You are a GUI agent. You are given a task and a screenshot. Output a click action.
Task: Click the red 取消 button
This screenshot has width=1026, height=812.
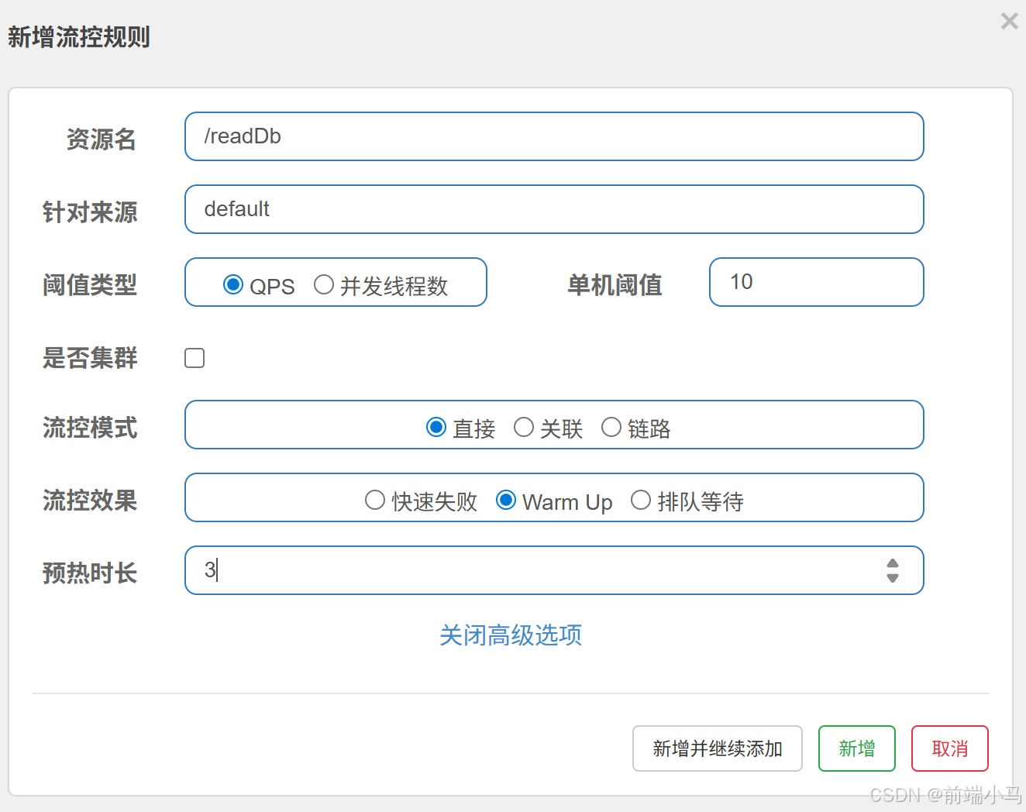pos(950,748)
